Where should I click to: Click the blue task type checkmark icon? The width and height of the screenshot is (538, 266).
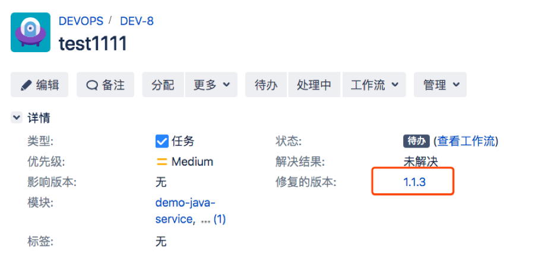[x=162, y=141]
